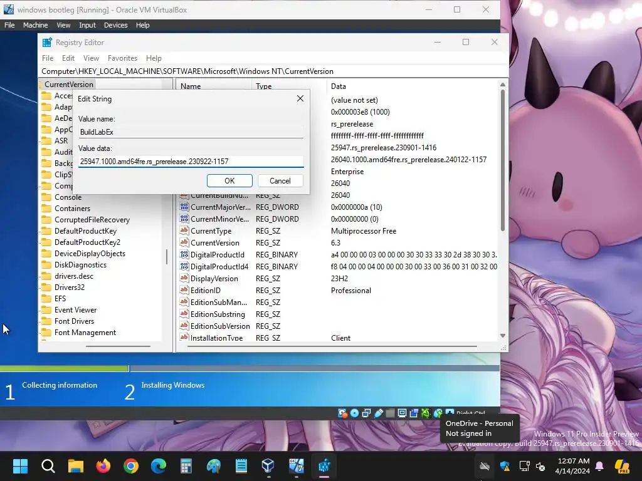Screen dimensions: 642x481
Task: Select DefaultProductKey2 key in tree
Action: [87, 242]
